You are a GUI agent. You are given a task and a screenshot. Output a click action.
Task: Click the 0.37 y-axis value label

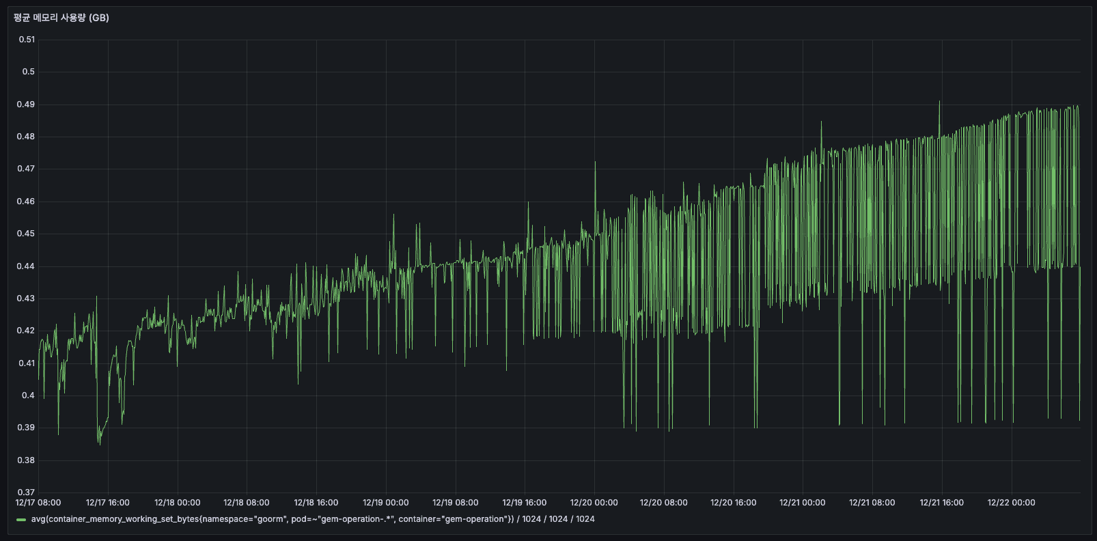coord(27,492)
